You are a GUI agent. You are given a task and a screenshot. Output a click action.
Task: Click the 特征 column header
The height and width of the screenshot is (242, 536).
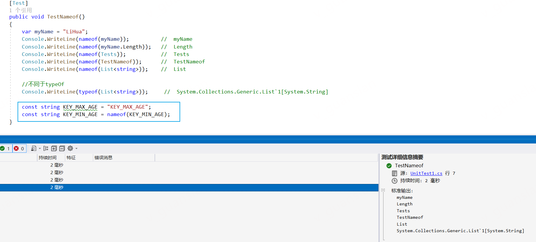(x=71, y=158)
